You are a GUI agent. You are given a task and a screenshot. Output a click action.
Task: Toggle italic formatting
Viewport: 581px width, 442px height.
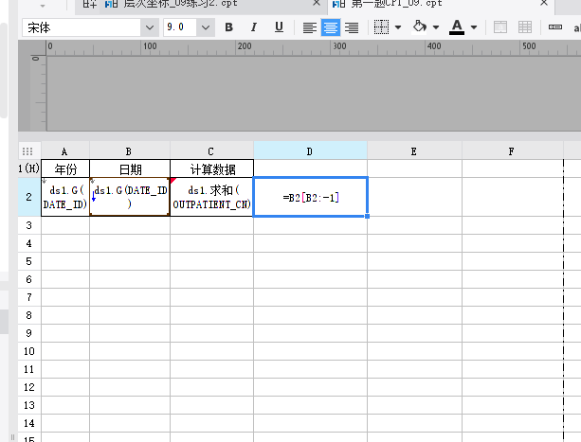pos(254,27)
